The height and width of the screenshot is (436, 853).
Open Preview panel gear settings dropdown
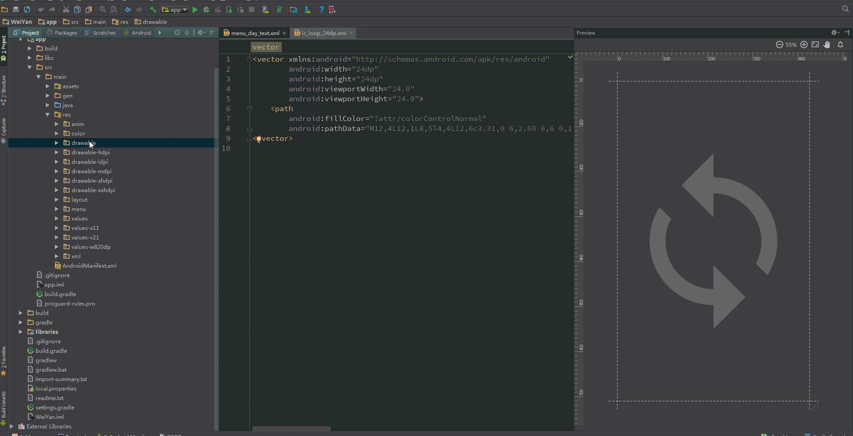[x=835, y=32]
